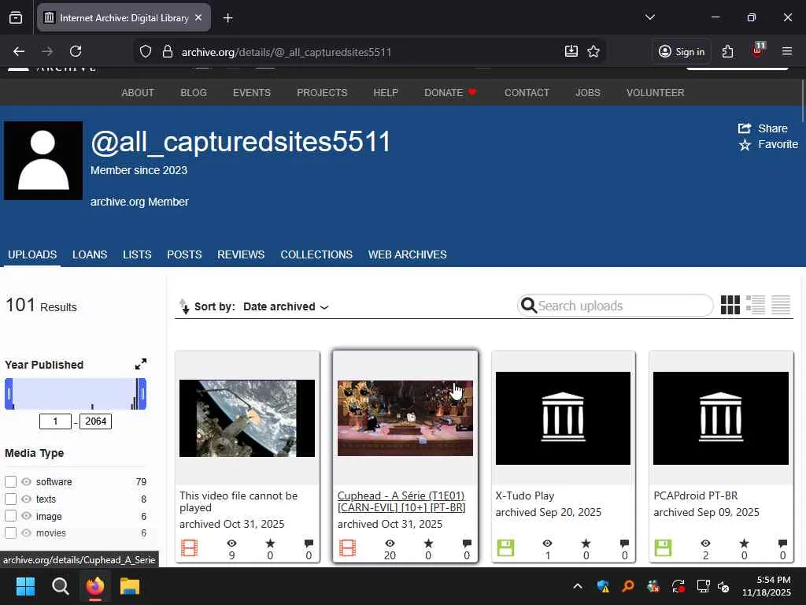Viewport: 806px width, 605px height.
Task: Open the Windows Start menu
Action: pyautogui.click(x=25, y=586)
